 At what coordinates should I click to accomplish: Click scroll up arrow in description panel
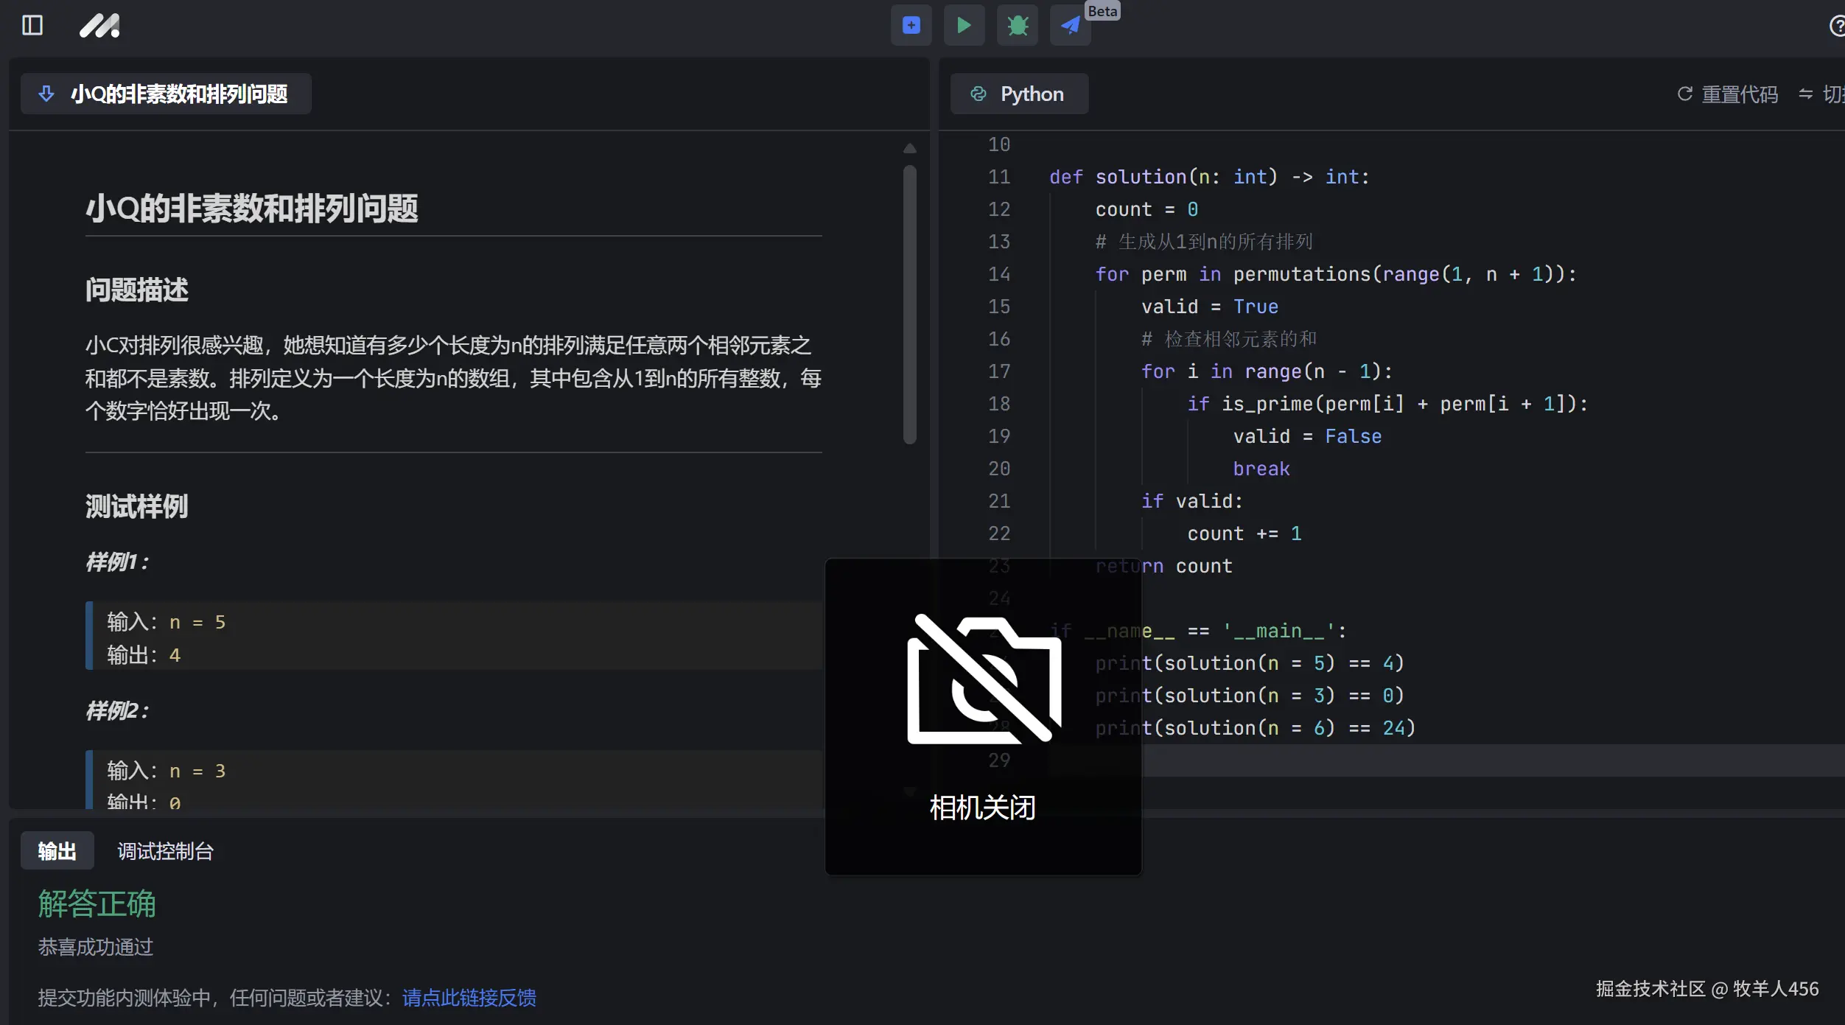click(x=910, y=148)
